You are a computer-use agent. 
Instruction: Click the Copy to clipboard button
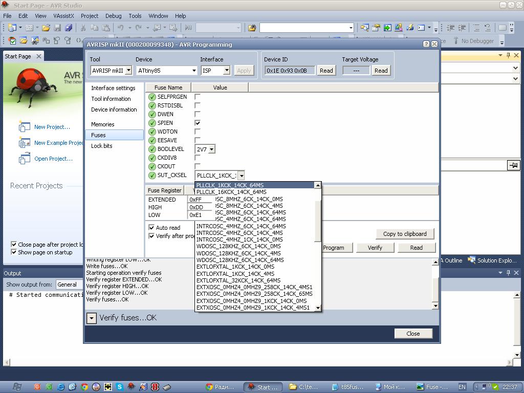coord(404,234)
